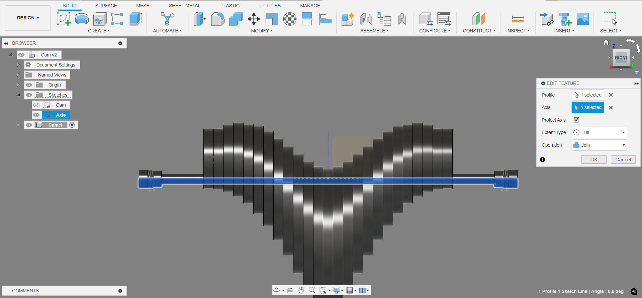
Task: Click the Create Sketch tool icon
Action: [x=64, y=19]
